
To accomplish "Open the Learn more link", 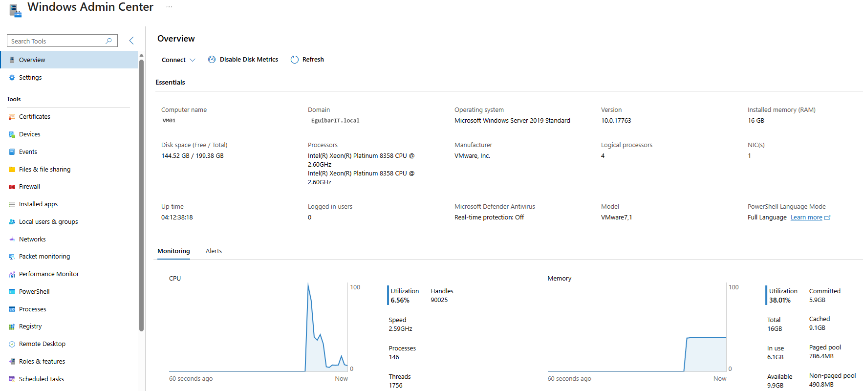I will pos(806,217).
